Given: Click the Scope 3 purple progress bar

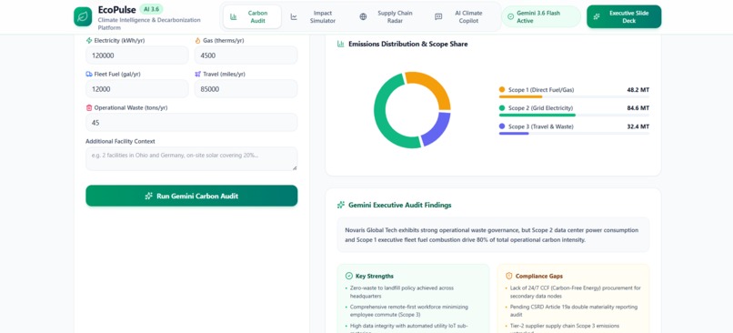Looking at the screenshot, I should point(514,134).
